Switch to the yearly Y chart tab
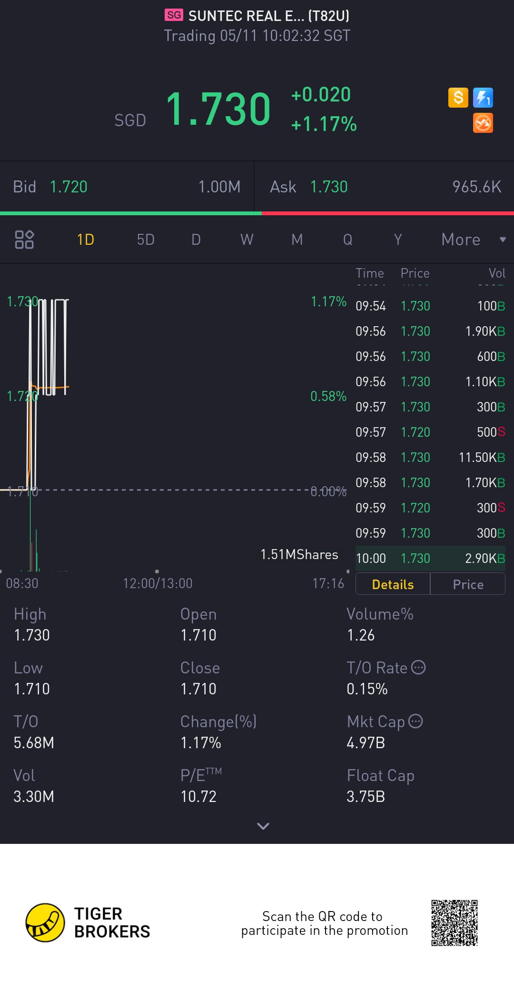 click(x=398, y=240)
